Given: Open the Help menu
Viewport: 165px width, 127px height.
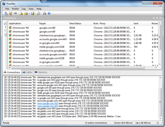Looking at the screenshot, I should click(39, 9).
